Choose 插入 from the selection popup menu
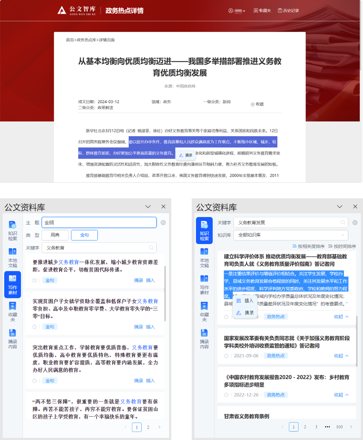This screenshot has width=363, height=440. point(245,301)
